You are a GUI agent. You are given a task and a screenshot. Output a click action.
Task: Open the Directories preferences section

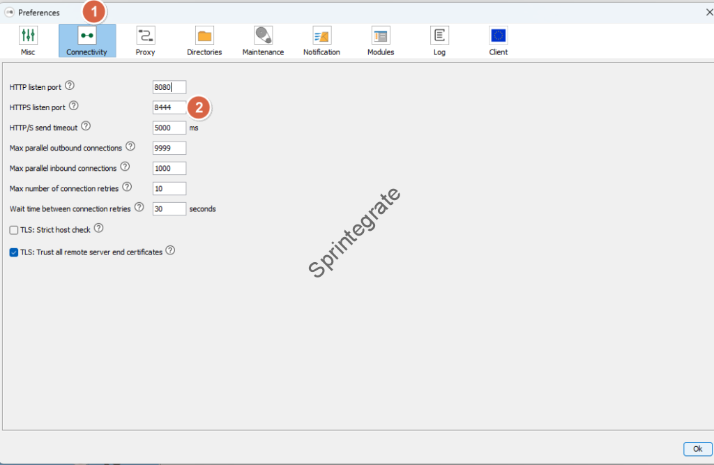(204, 40)
